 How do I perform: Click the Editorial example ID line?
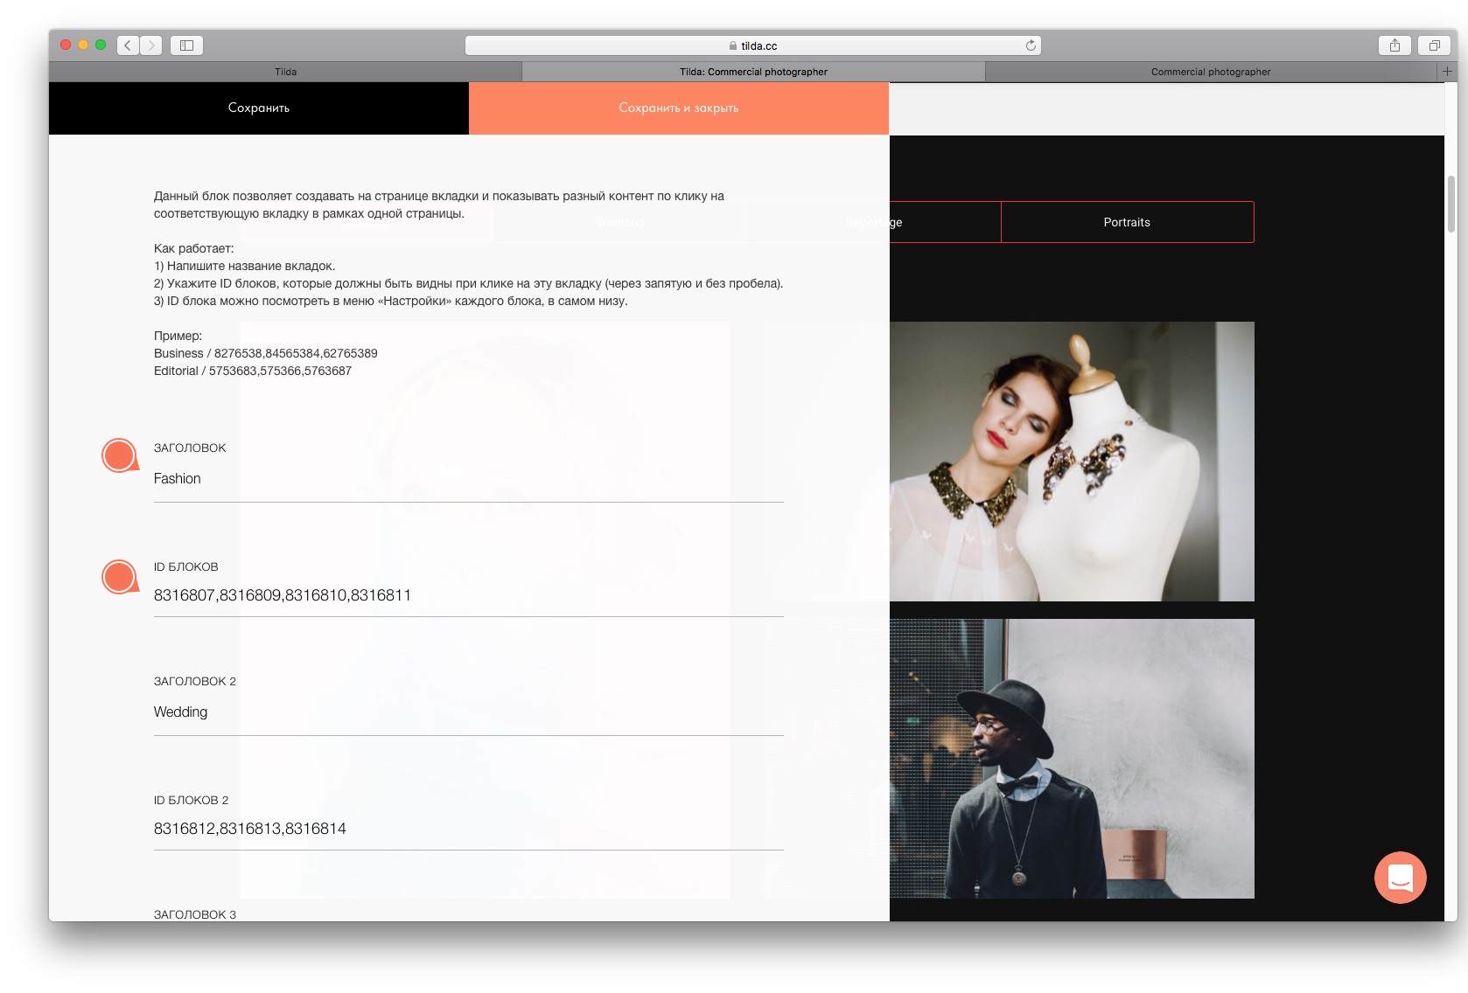253,371
